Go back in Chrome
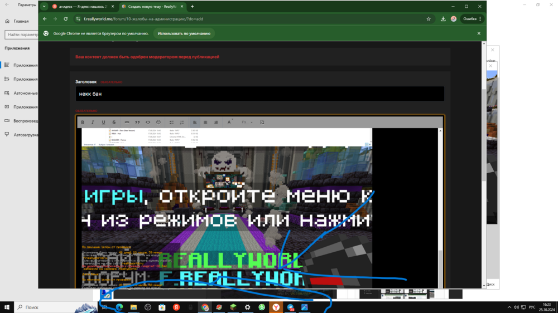The image size is (558, 313). (45, 19)
